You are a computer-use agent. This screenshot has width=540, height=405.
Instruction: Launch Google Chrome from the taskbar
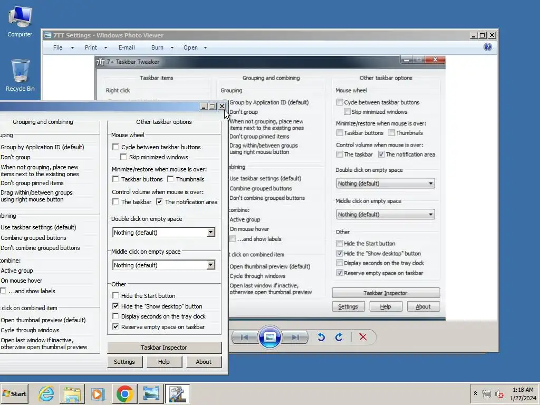124,393
